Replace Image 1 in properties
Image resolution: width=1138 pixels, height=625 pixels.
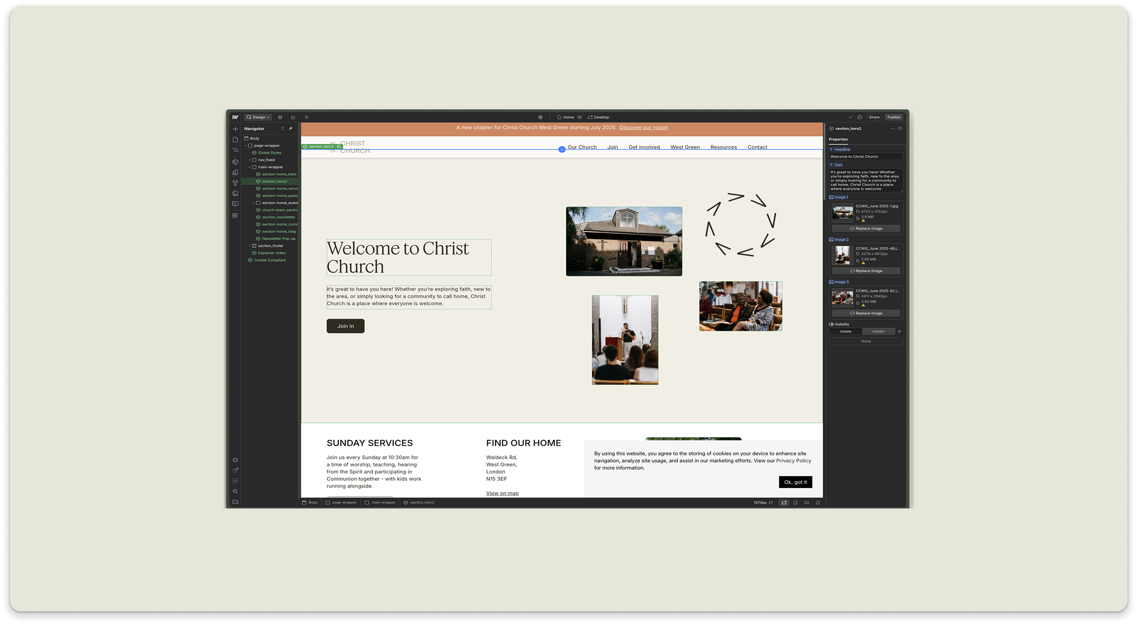[866, 229]
